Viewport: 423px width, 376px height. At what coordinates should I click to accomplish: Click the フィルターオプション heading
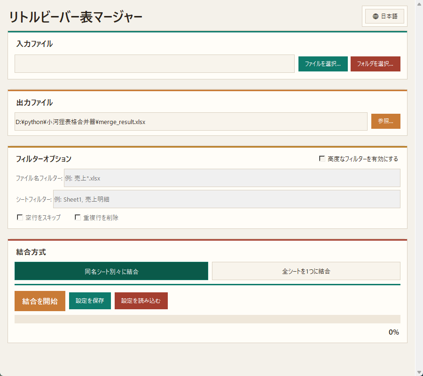pos(43,159)
